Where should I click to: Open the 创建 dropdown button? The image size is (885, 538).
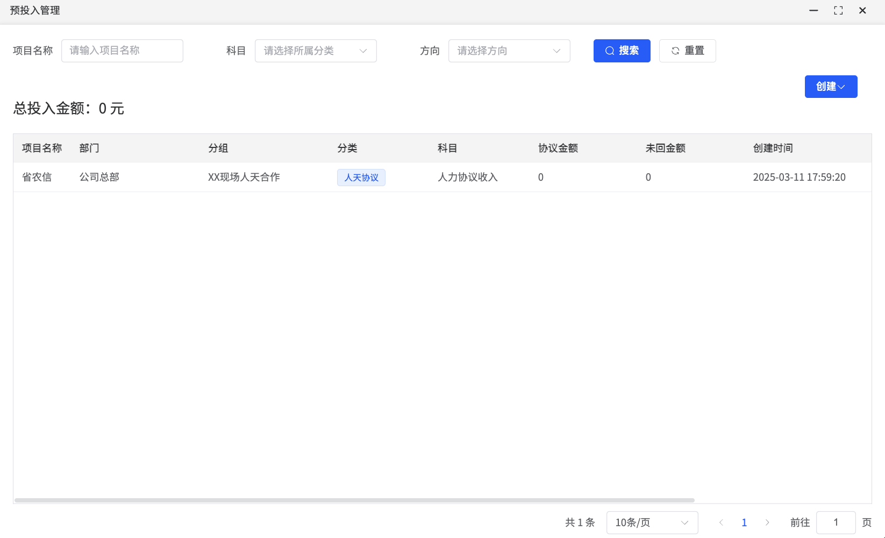[x=831, y=87]
